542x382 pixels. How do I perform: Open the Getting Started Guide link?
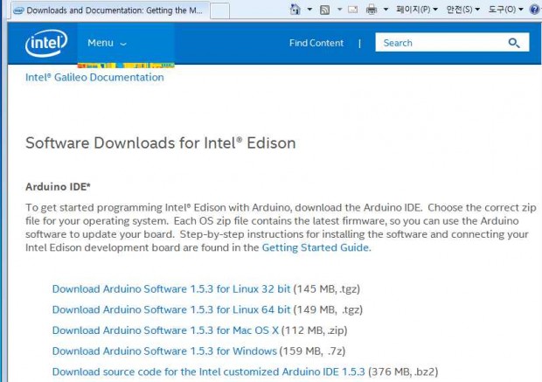coord(316,247)
